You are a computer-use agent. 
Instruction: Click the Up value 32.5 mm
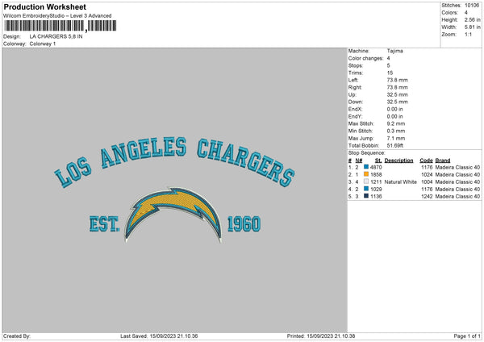(397, 94)
